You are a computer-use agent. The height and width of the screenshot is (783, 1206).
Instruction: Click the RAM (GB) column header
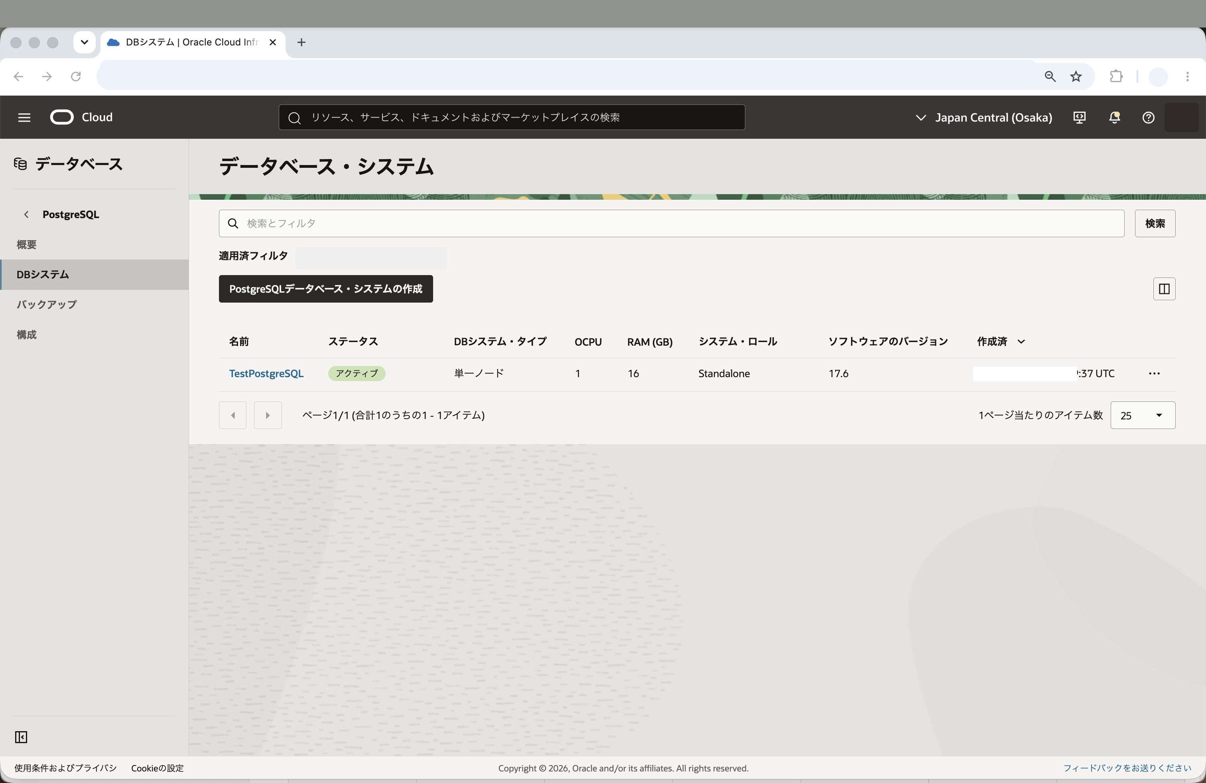650,342
